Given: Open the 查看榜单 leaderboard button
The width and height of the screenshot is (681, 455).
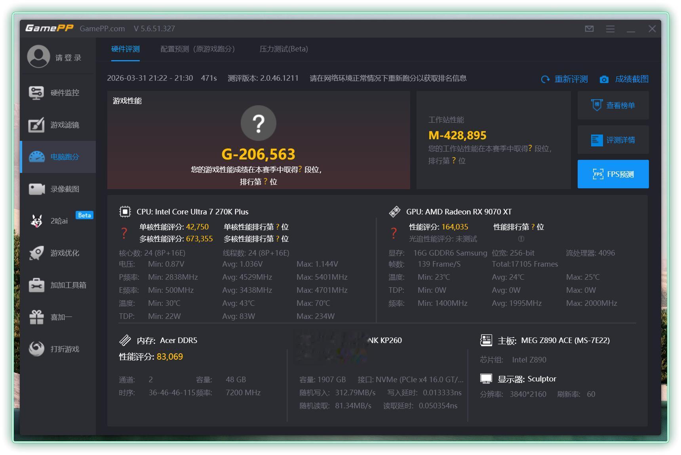Looking at the screenshot, I should (613, 105).
